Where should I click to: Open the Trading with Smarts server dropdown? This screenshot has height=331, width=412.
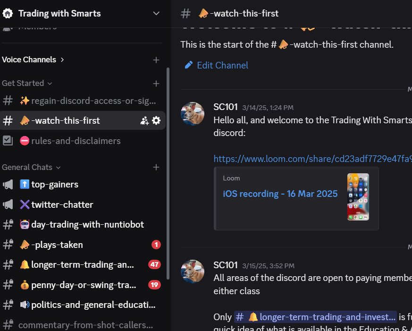pos(156,14)
